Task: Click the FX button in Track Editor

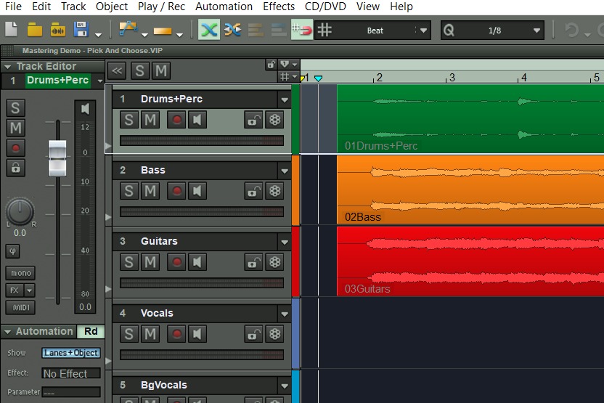Action: (x=15, y=290)
